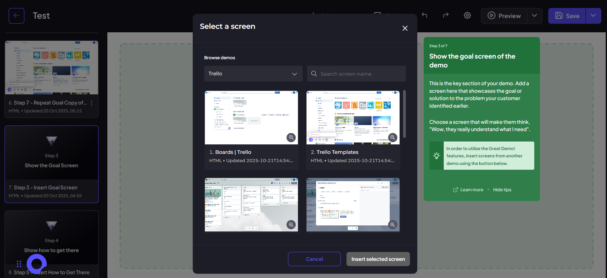607x278 pixels.
Task: Click the search magnifier icon in the field
Action: pyautogui.click(x=314, y=74)
